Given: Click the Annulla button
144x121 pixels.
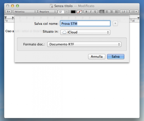Looking at the screenshot, I should (97, 56).
